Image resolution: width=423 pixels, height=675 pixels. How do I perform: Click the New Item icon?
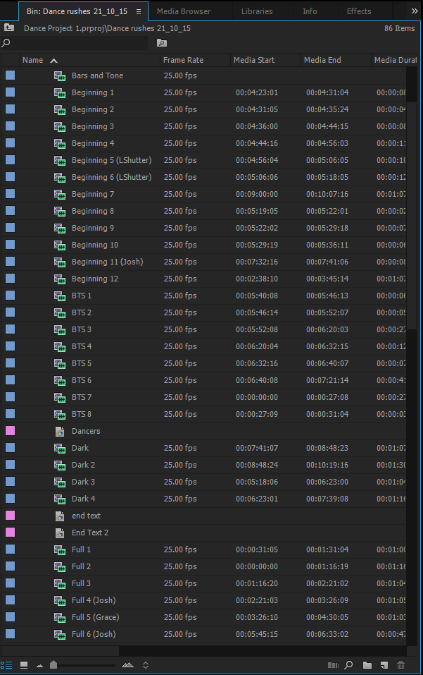point(384,665)
